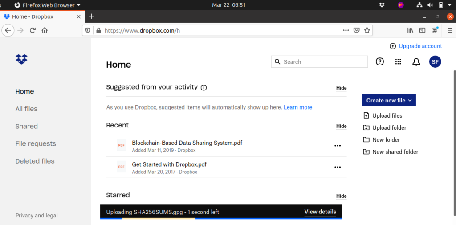Open the Firefox hamburger menu
This screenshot has height=225, width=456.
pos(450,30)
